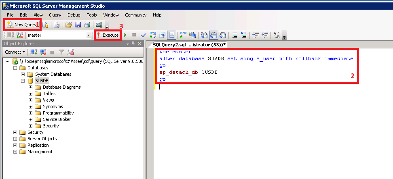The height and width of the screenshot is (179, 393).
Task: Collapse the server root node
Action: [x=7, y=61]
